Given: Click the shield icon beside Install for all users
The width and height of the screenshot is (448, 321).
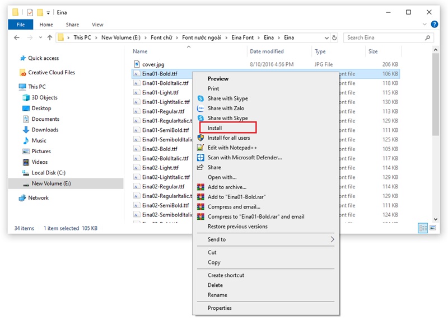Looking at the screenshot, I should pos(200,138).
